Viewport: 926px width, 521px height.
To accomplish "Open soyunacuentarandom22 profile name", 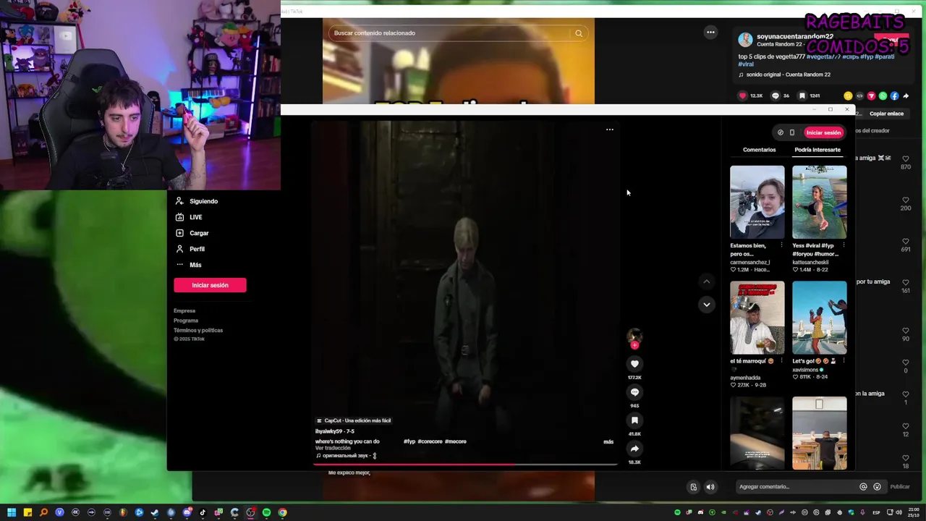I will pos(795,36).
